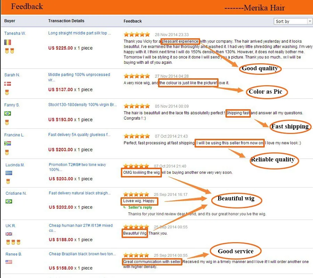Click the price US $193.00
Screen dimensions: 313x278
(60, 120)
